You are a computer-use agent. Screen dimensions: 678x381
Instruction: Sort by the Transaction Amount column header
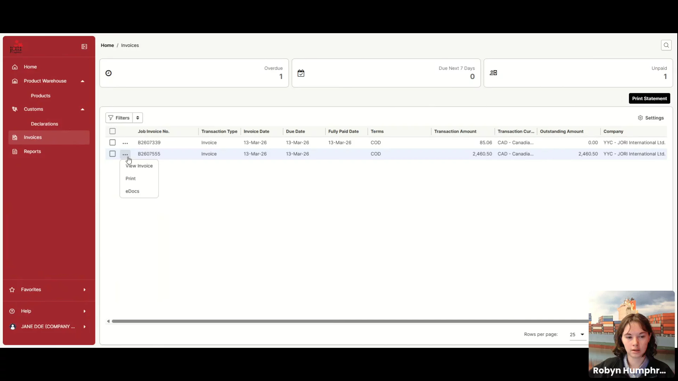click(x=455, y=131)
